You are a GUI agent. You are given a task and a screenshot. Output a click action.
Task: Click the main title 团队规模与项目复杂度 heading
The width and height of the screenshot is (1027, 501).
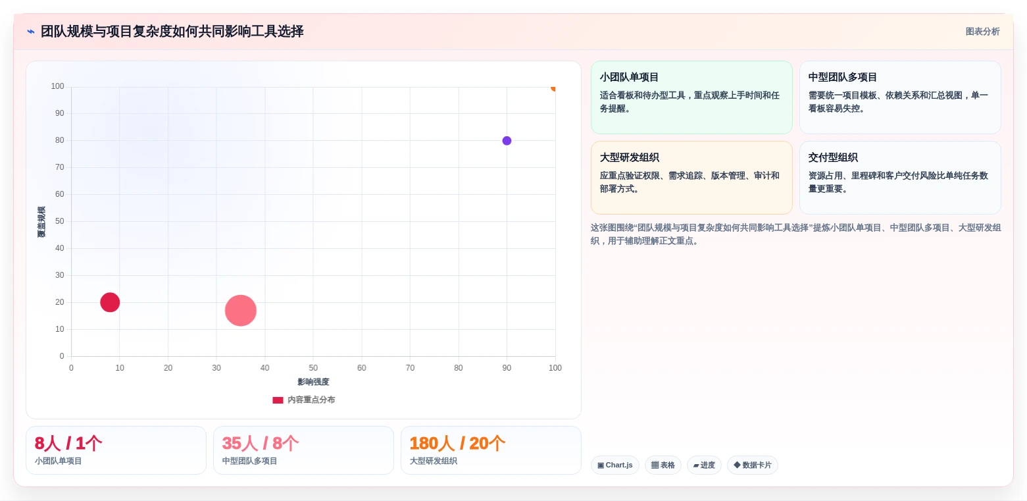pos(172,32)
